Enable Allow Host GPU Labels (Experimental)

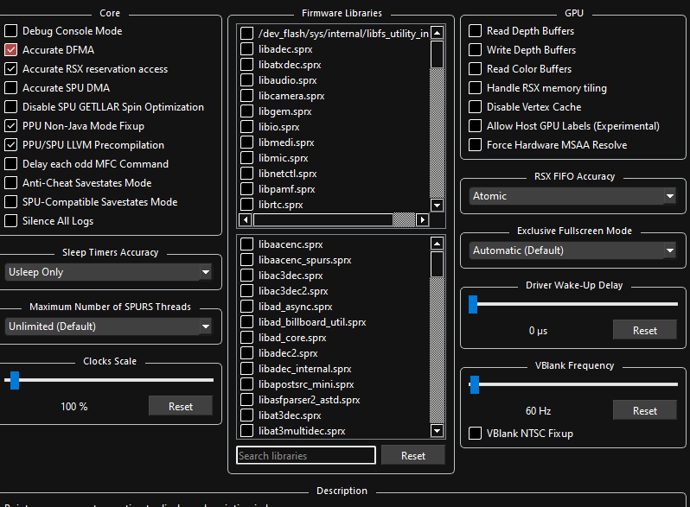475,126
